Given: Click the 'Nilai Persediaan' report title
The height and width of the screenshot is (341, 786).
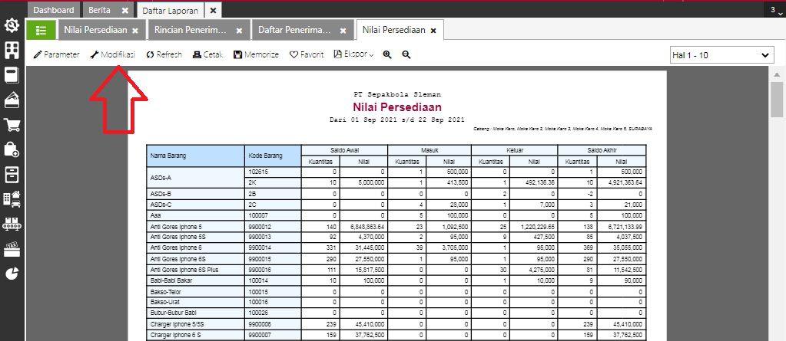Looking at the screenshot, I should [397, 107].
